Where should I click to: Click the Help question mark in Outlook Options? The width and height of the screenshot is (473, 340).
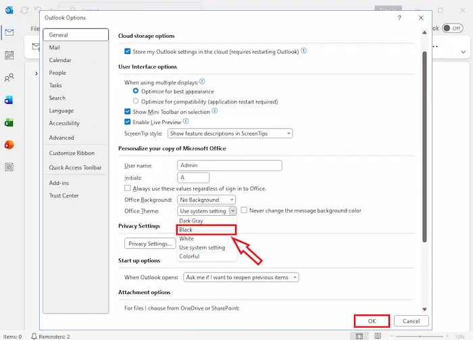[399, 18]
